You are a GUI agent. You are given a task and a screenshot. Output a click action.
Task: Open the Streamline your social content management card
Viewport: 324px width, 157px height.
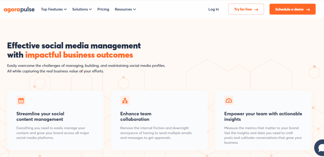tap(55, 120)
